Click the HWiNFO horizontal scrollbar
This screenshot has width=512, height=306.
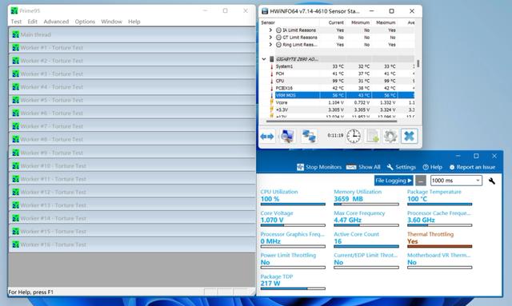click(332, 121)
